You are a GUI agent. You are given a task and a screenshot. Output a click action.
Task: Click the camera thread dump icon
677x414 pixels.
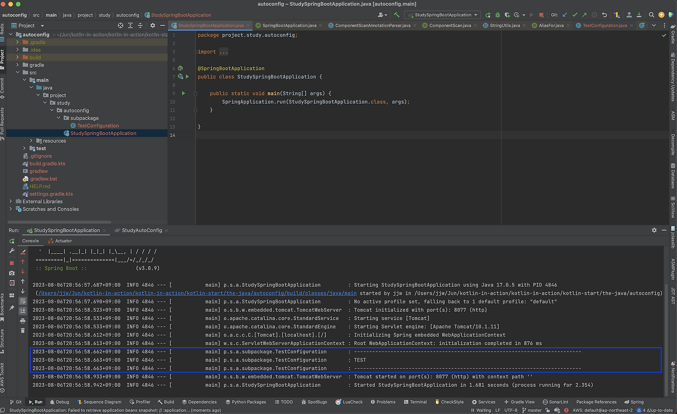[12, 273]
